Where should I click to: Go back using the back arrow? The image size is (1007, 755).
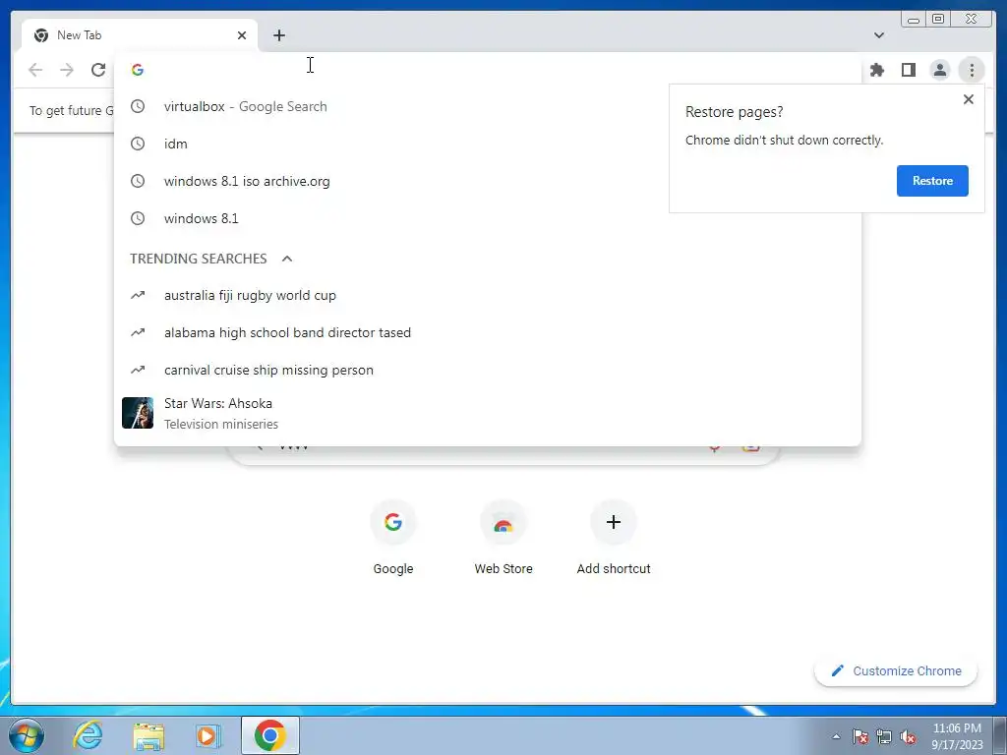pyautogui.click(x=35, y=70)
